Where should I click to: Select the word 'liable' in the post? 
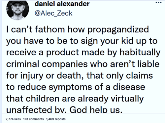[148, 64]
